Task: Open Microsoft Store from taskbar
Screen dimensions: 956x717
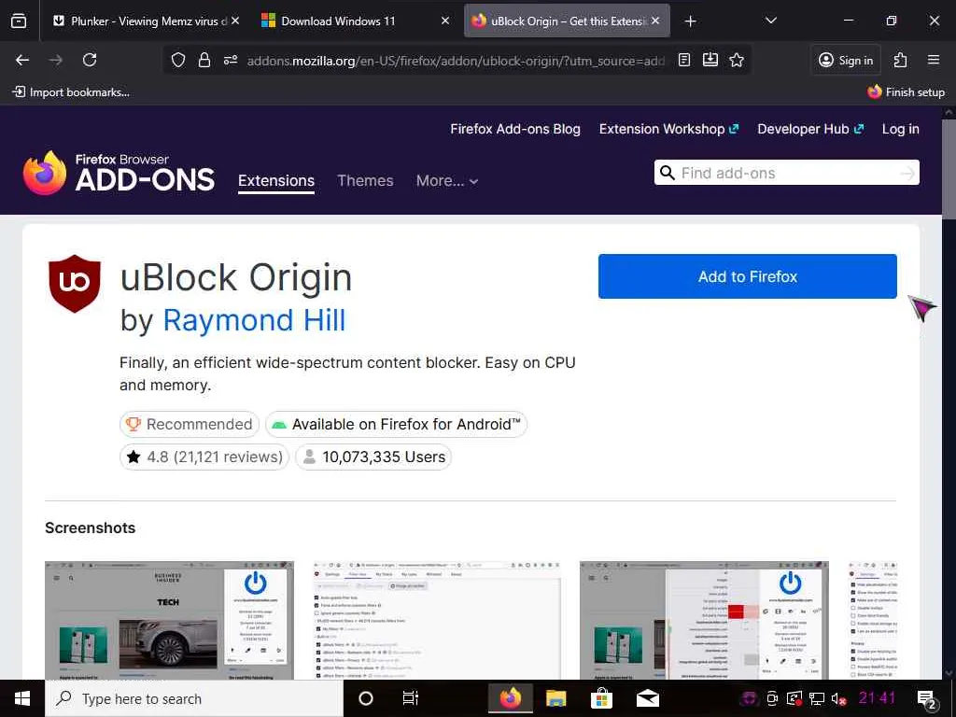Action: point(601,698)
